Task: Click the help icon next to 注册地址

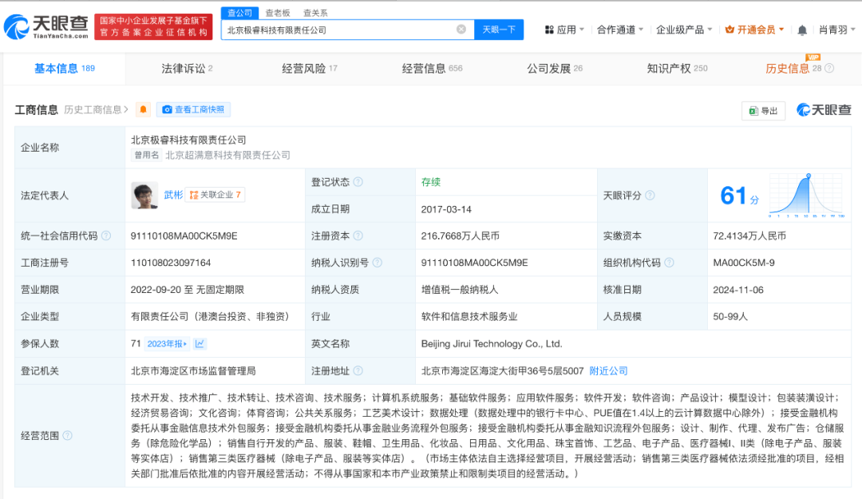Action: (x=358, y=370)
